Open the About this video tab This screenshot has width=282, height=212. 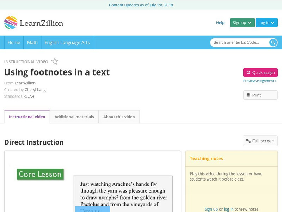point(119,117)
